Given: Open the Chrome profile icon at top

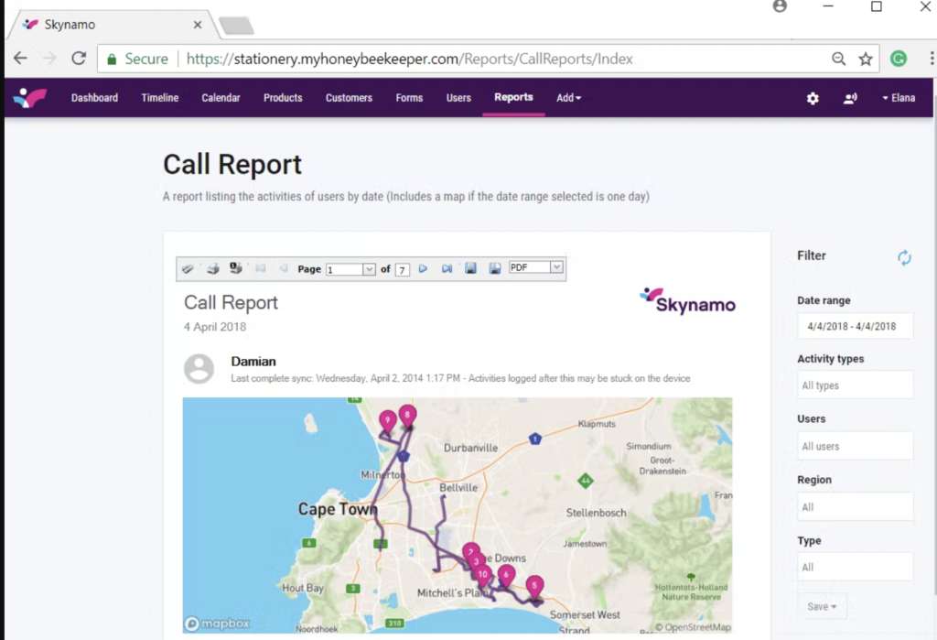Looking at the screenshot, I should [x=780, y=6].
